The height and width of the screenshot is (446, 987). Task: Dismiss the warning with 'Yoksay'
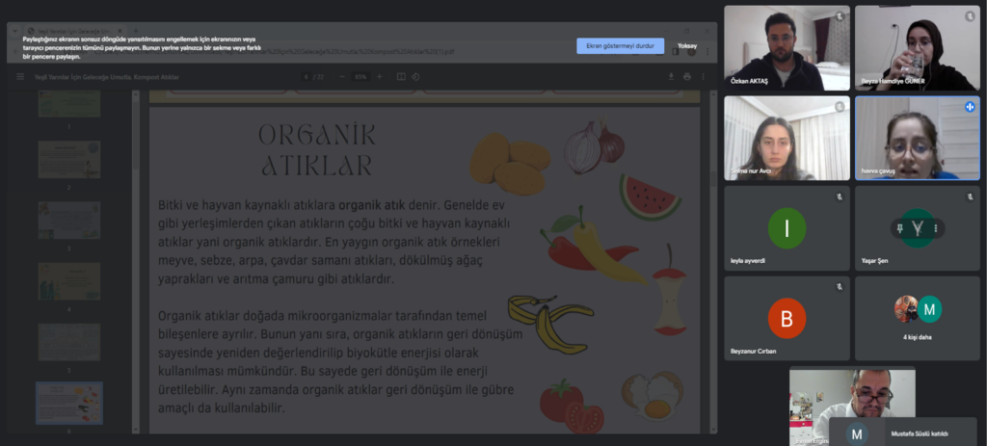[x=686, y=45]
